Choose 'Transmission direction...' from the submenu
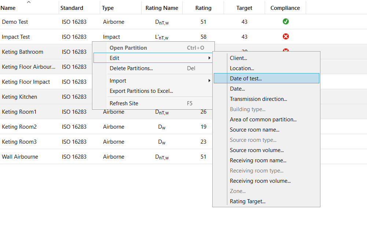Screen dimensions: 367x246 (258, 99)
